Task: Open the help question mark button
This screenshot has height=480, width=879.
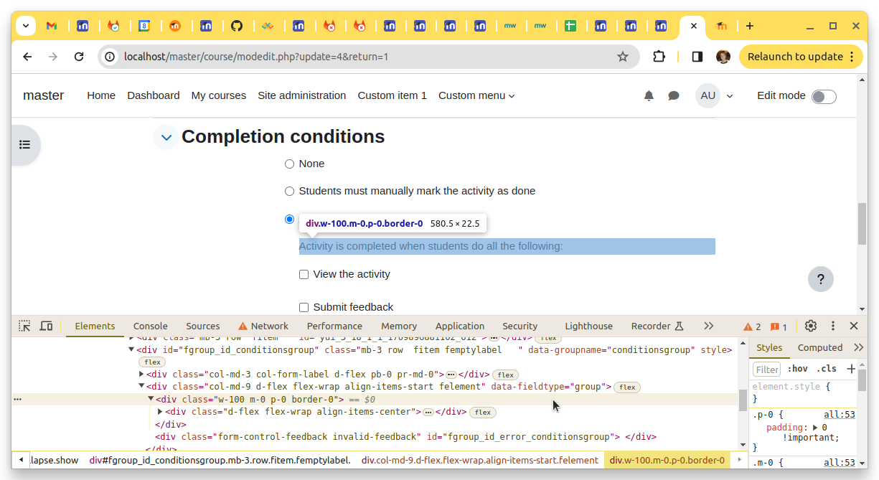Action: pos(821,279)
